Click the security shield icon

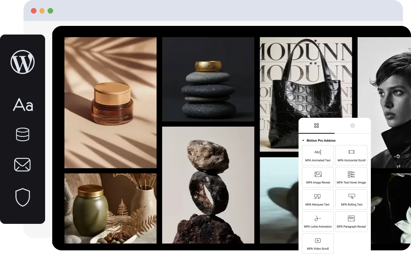23,197
